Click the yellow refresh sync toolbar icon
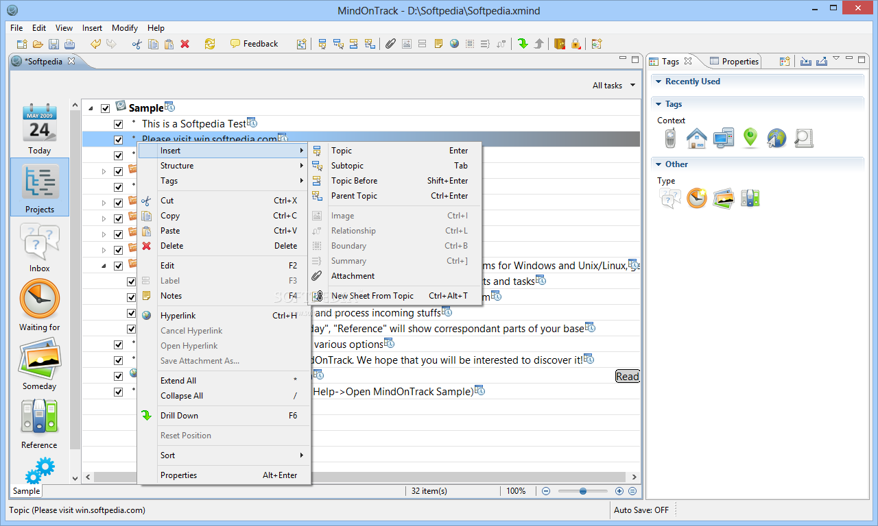This screenshot has height=526, width=878. 210,44
